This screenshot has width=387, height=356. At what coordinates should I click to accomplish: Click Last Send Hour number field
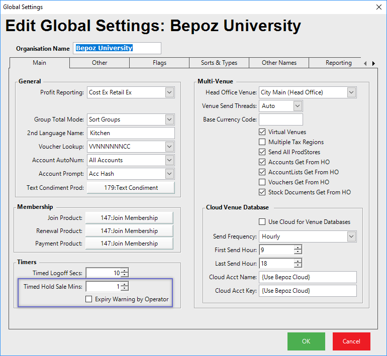[276, 263]
